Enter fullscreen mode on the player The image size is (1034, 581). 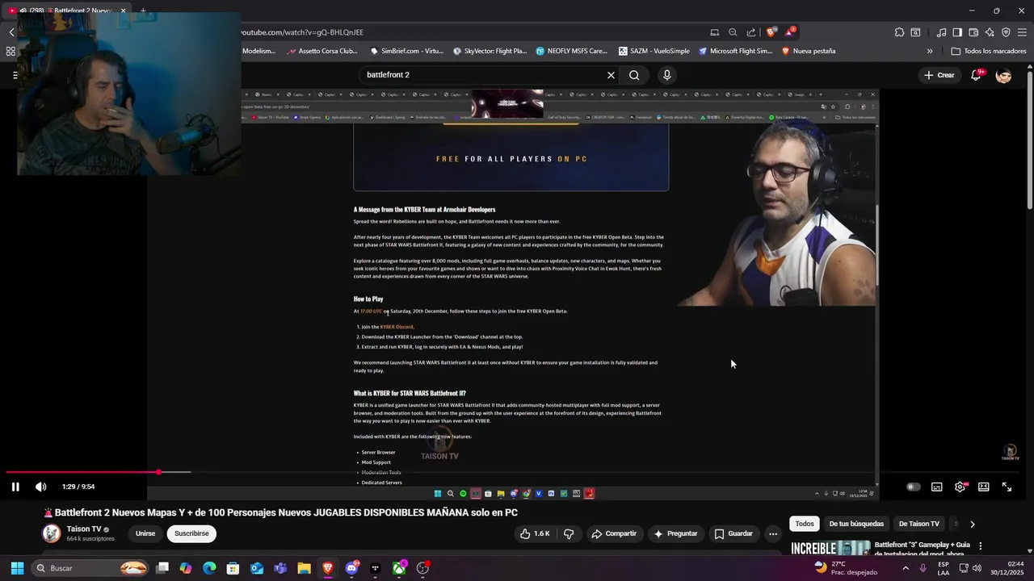tap(1007, 487)
